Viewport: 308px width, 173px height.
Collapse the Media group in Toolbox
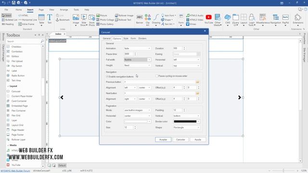8,145
